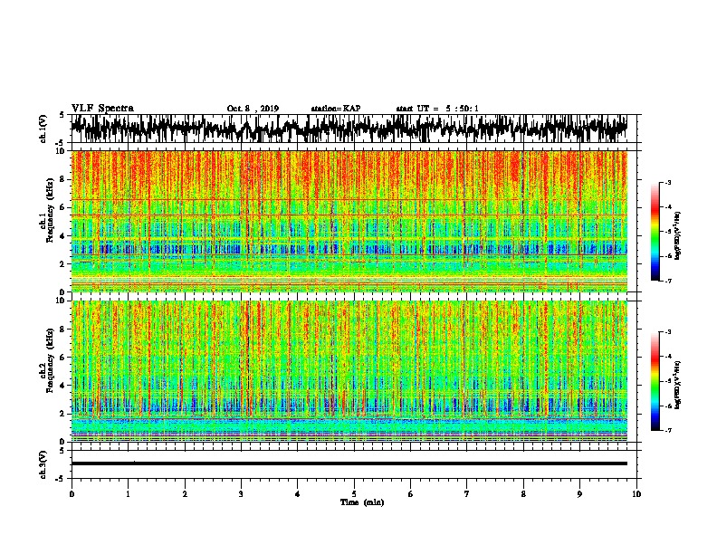Viewport: 717px width, 554px height.
Task: Click the ch.1 colorbar log(PSD) label
Action: pyautogui.click(x=678, y=235)
